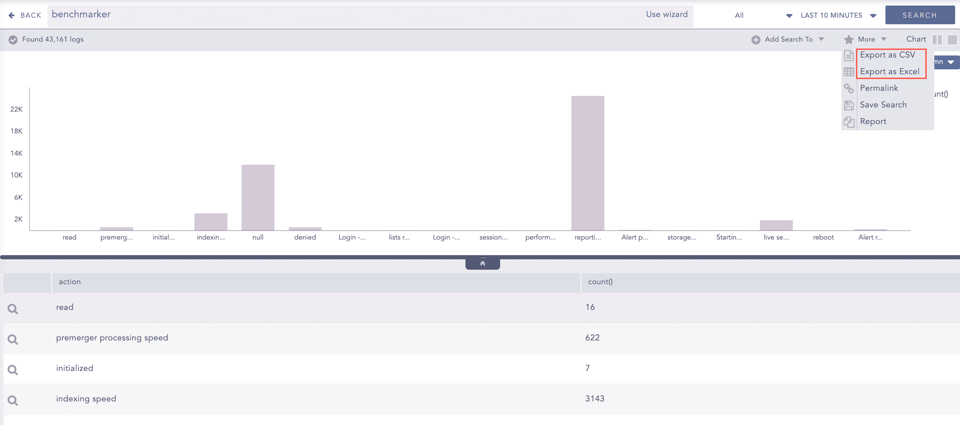Choose Export as Excel menu option

coord(889,71)
